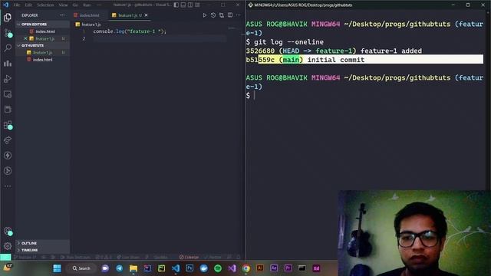The image size is (491, 276).
Task: Open Adobe XD from the taskbar
Action: 316,268
